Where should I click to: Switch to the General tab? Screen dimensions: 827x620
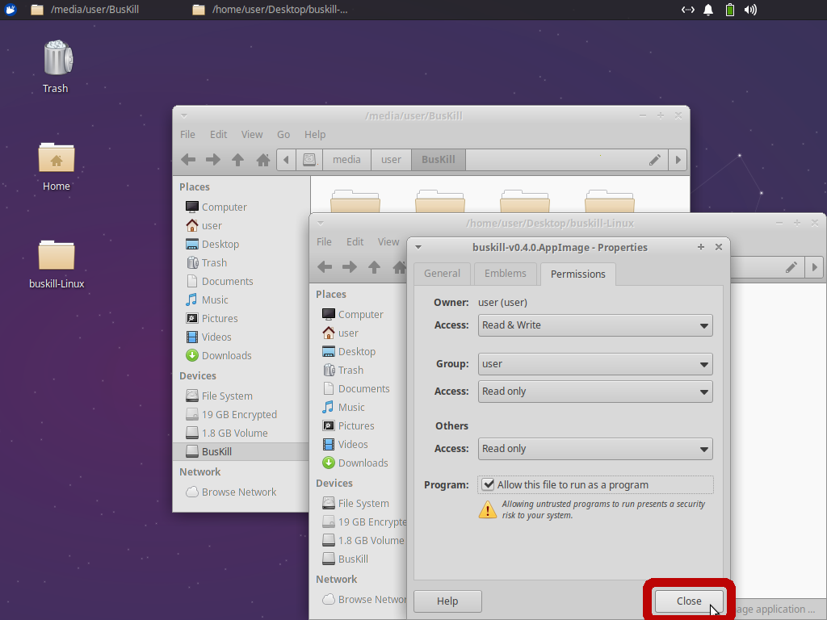point(442,274)
